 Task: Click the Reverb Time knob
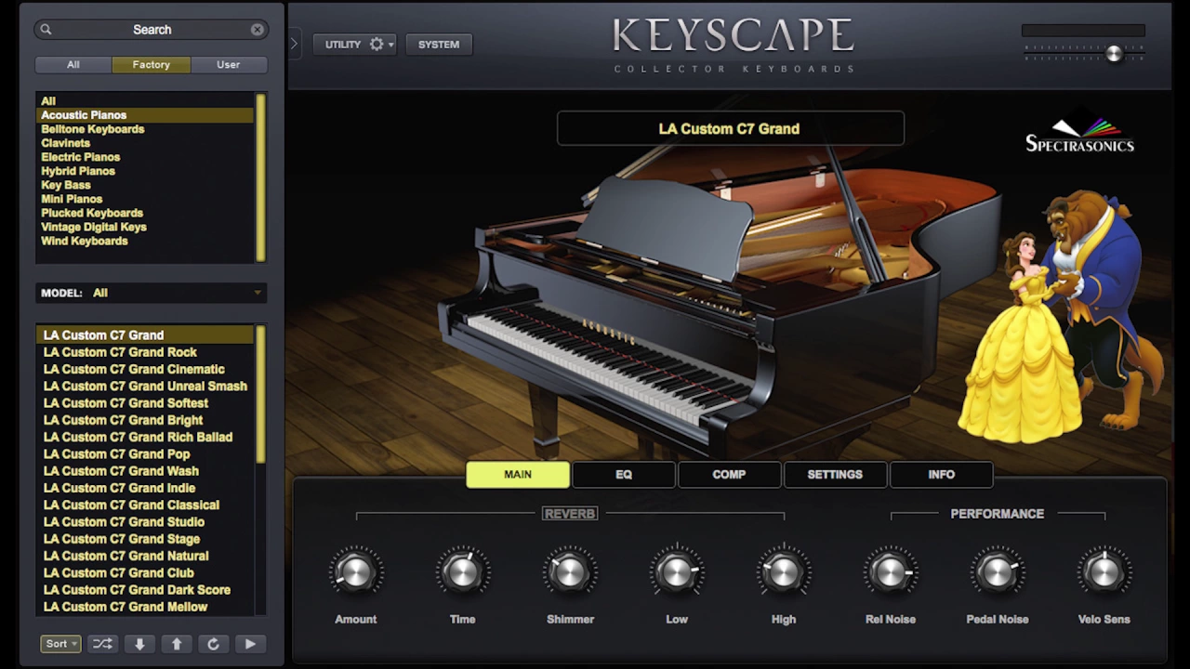coord(462,572)
